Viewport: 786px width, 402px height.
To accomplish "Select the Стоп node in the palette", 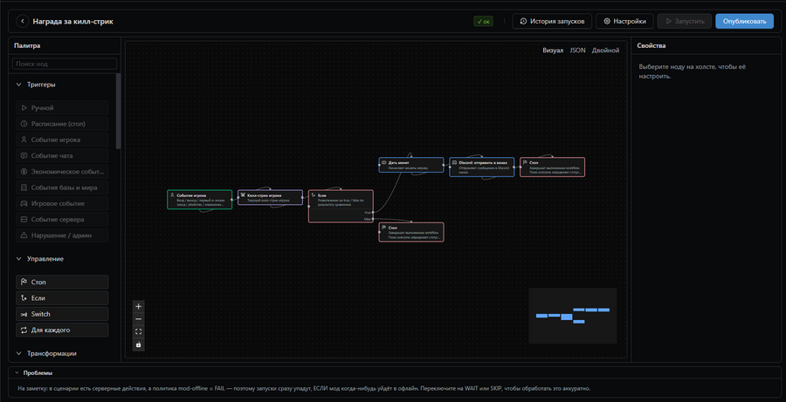I will coord(62,282).
